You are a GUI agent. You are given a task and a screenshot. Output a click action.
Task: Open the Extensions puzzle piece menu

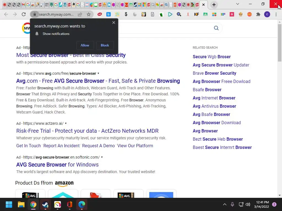pyautogui.click(x=258, y=14)
